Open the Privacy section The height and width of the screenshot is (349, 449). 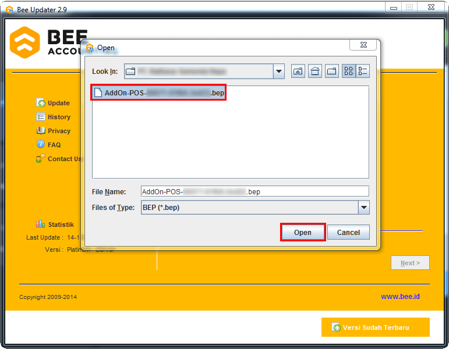point(59,131)
